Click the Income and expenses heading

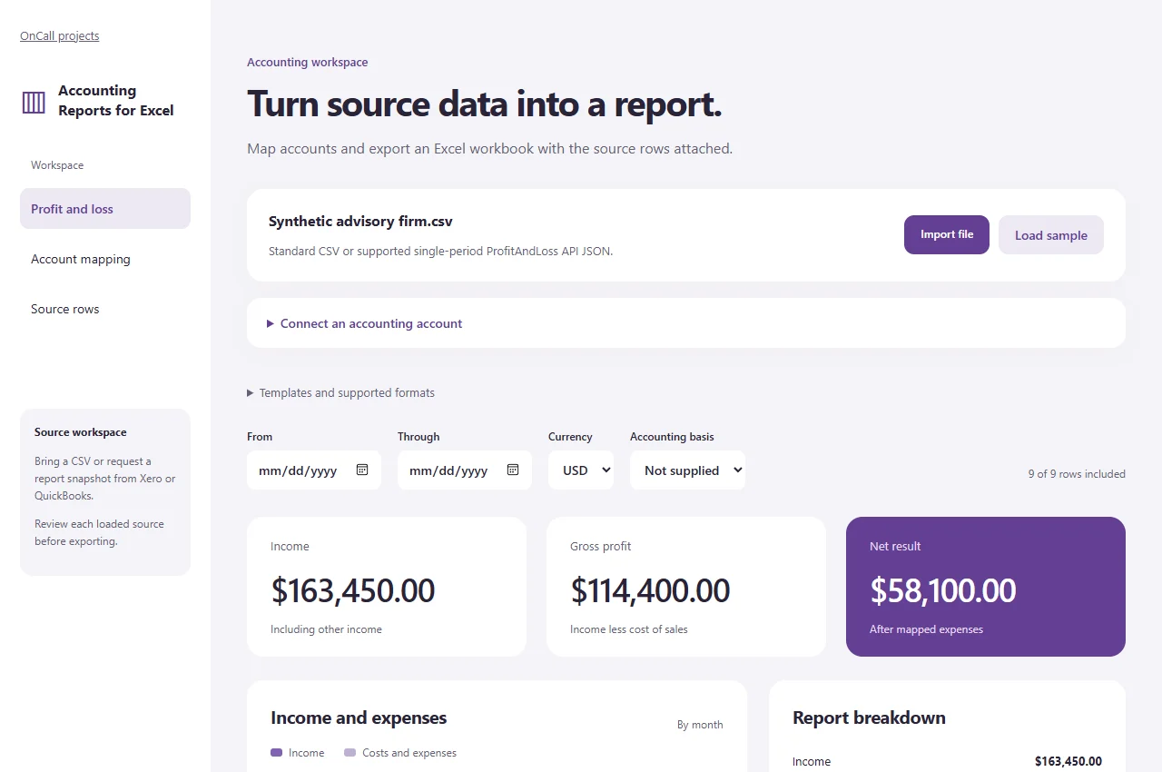click(359, 718)
